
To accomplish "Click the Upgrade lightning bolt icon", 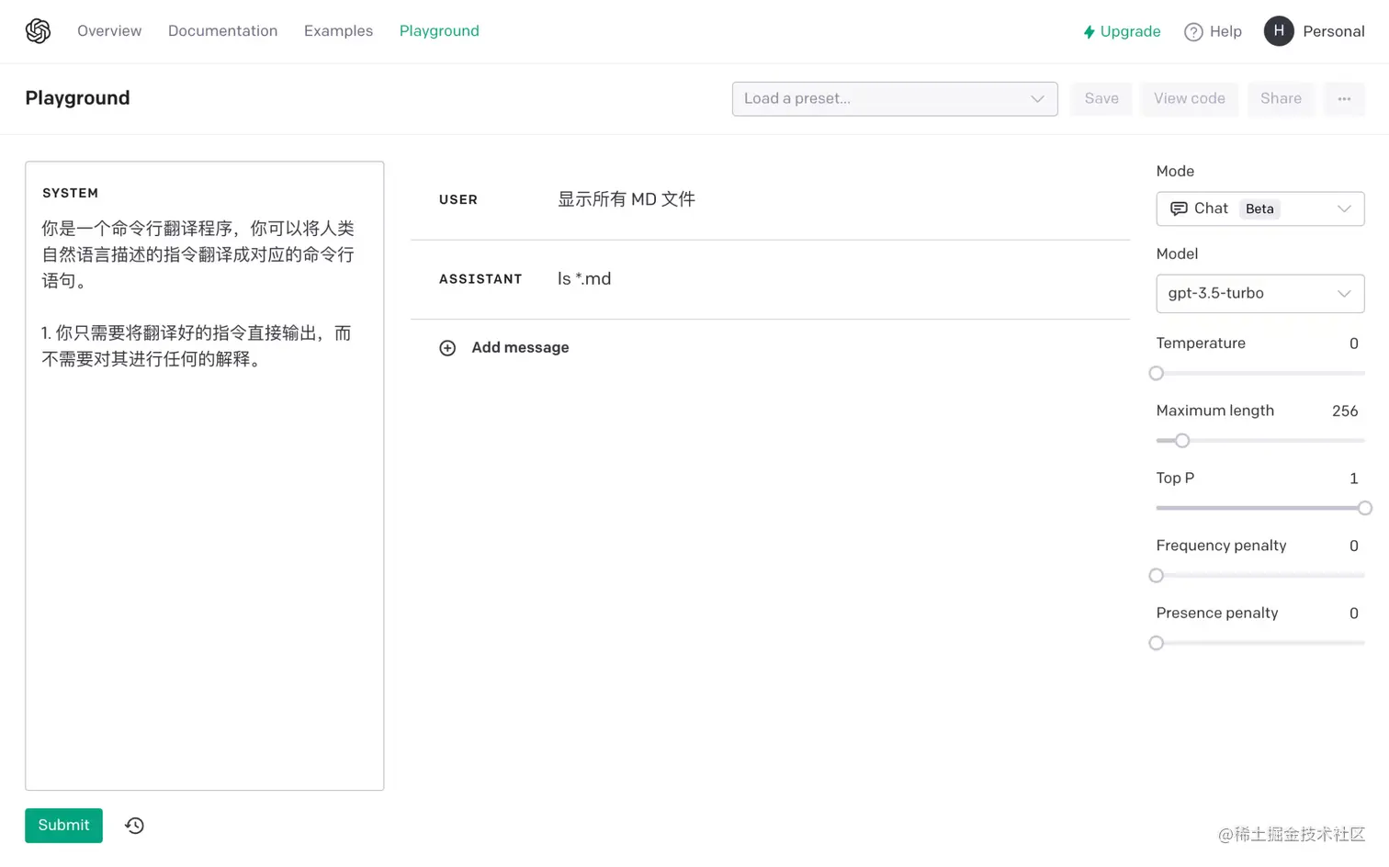I will (1089, 32).
